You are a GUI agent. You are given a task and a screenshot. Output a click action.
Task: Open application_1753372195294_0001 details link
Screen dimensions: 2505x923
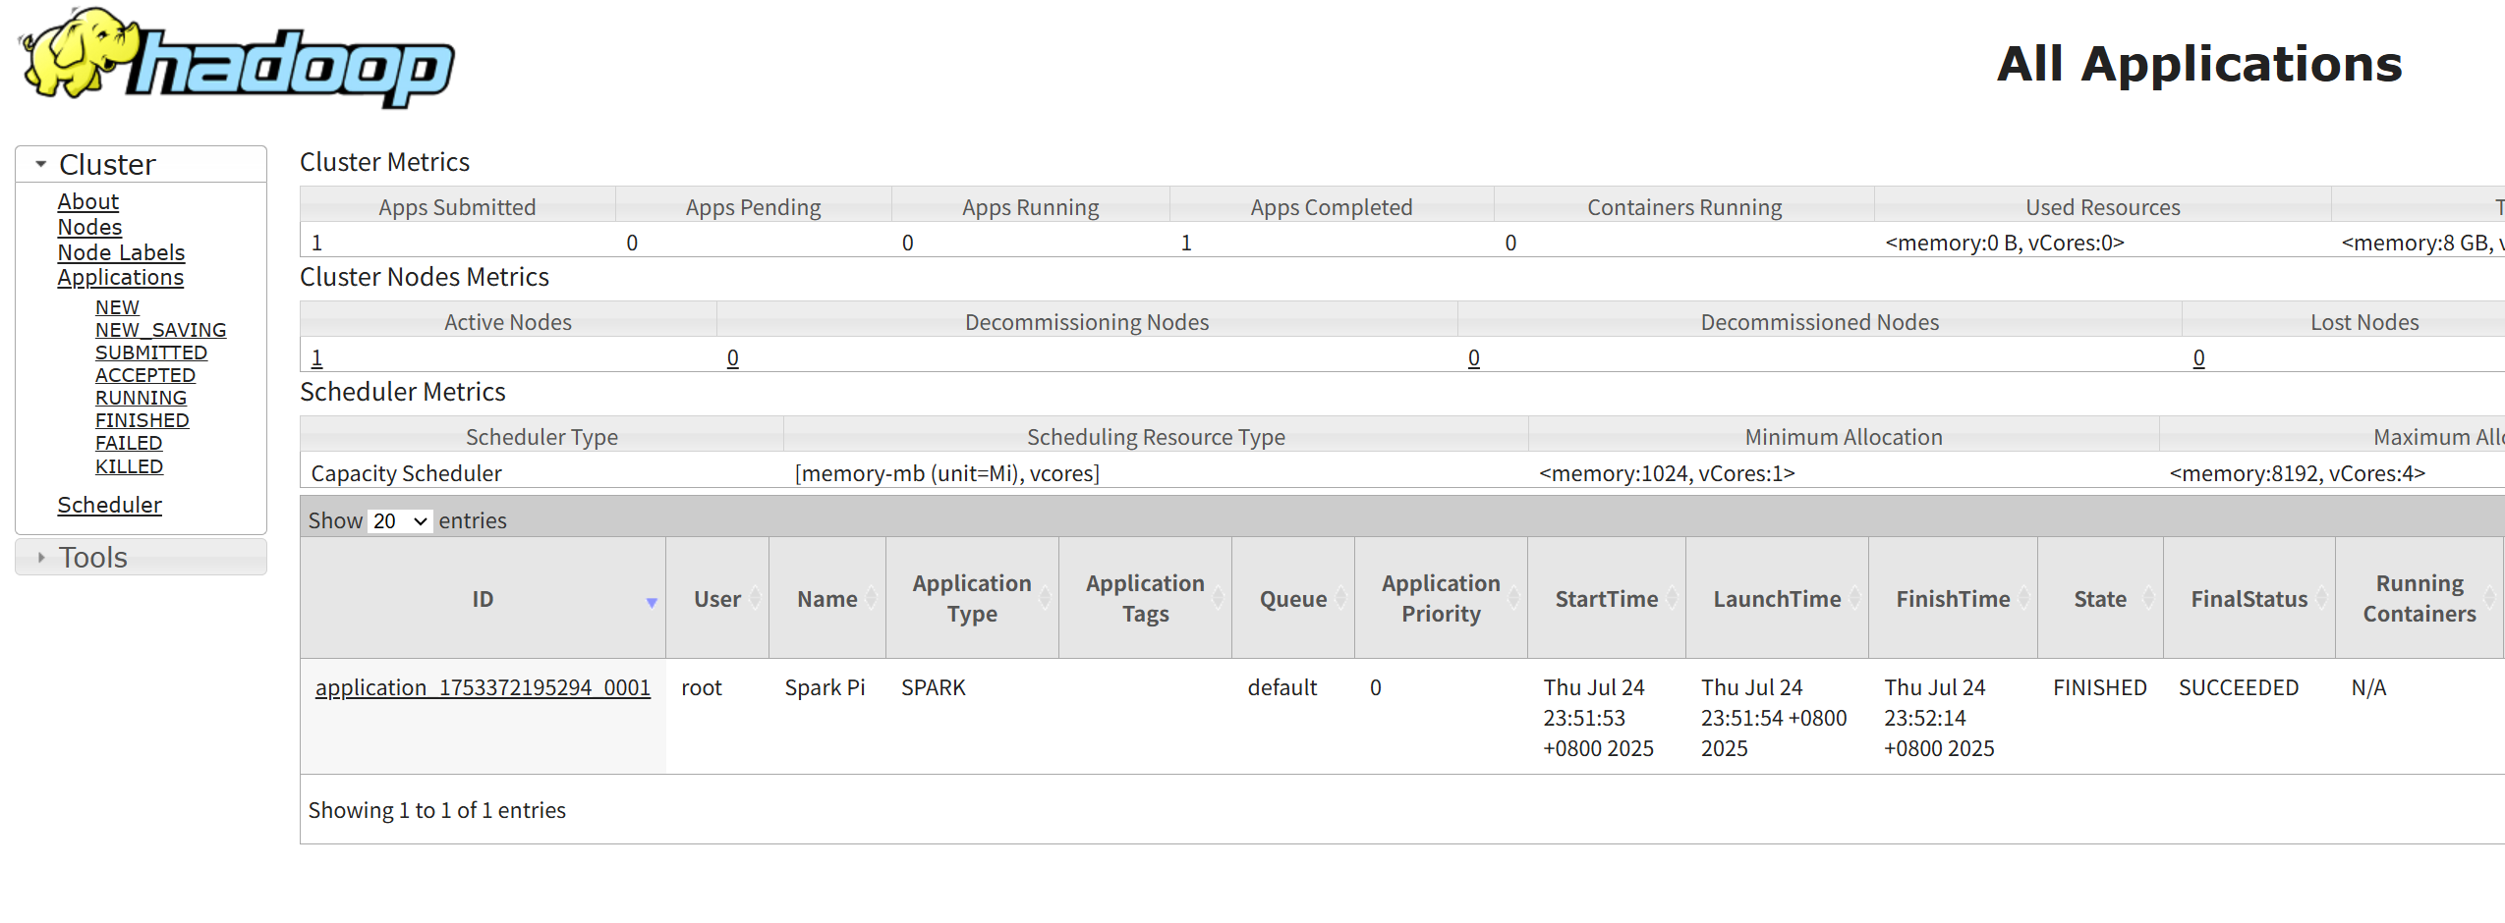point(483,687)
